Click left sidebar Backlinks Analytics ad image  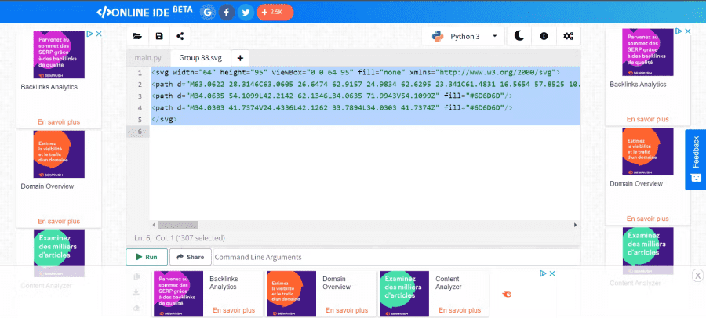(x=59, y=54)
